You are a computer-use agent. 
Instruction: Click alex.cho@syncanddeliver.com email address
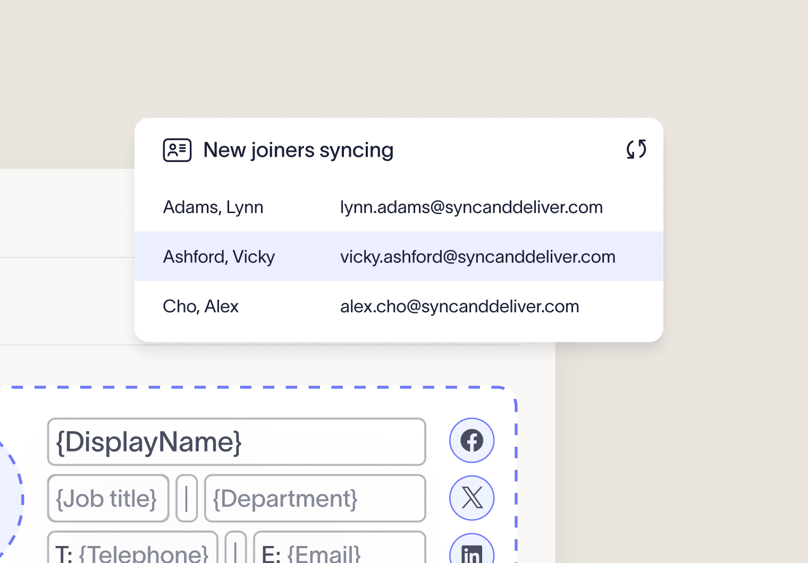pos(459,306)
